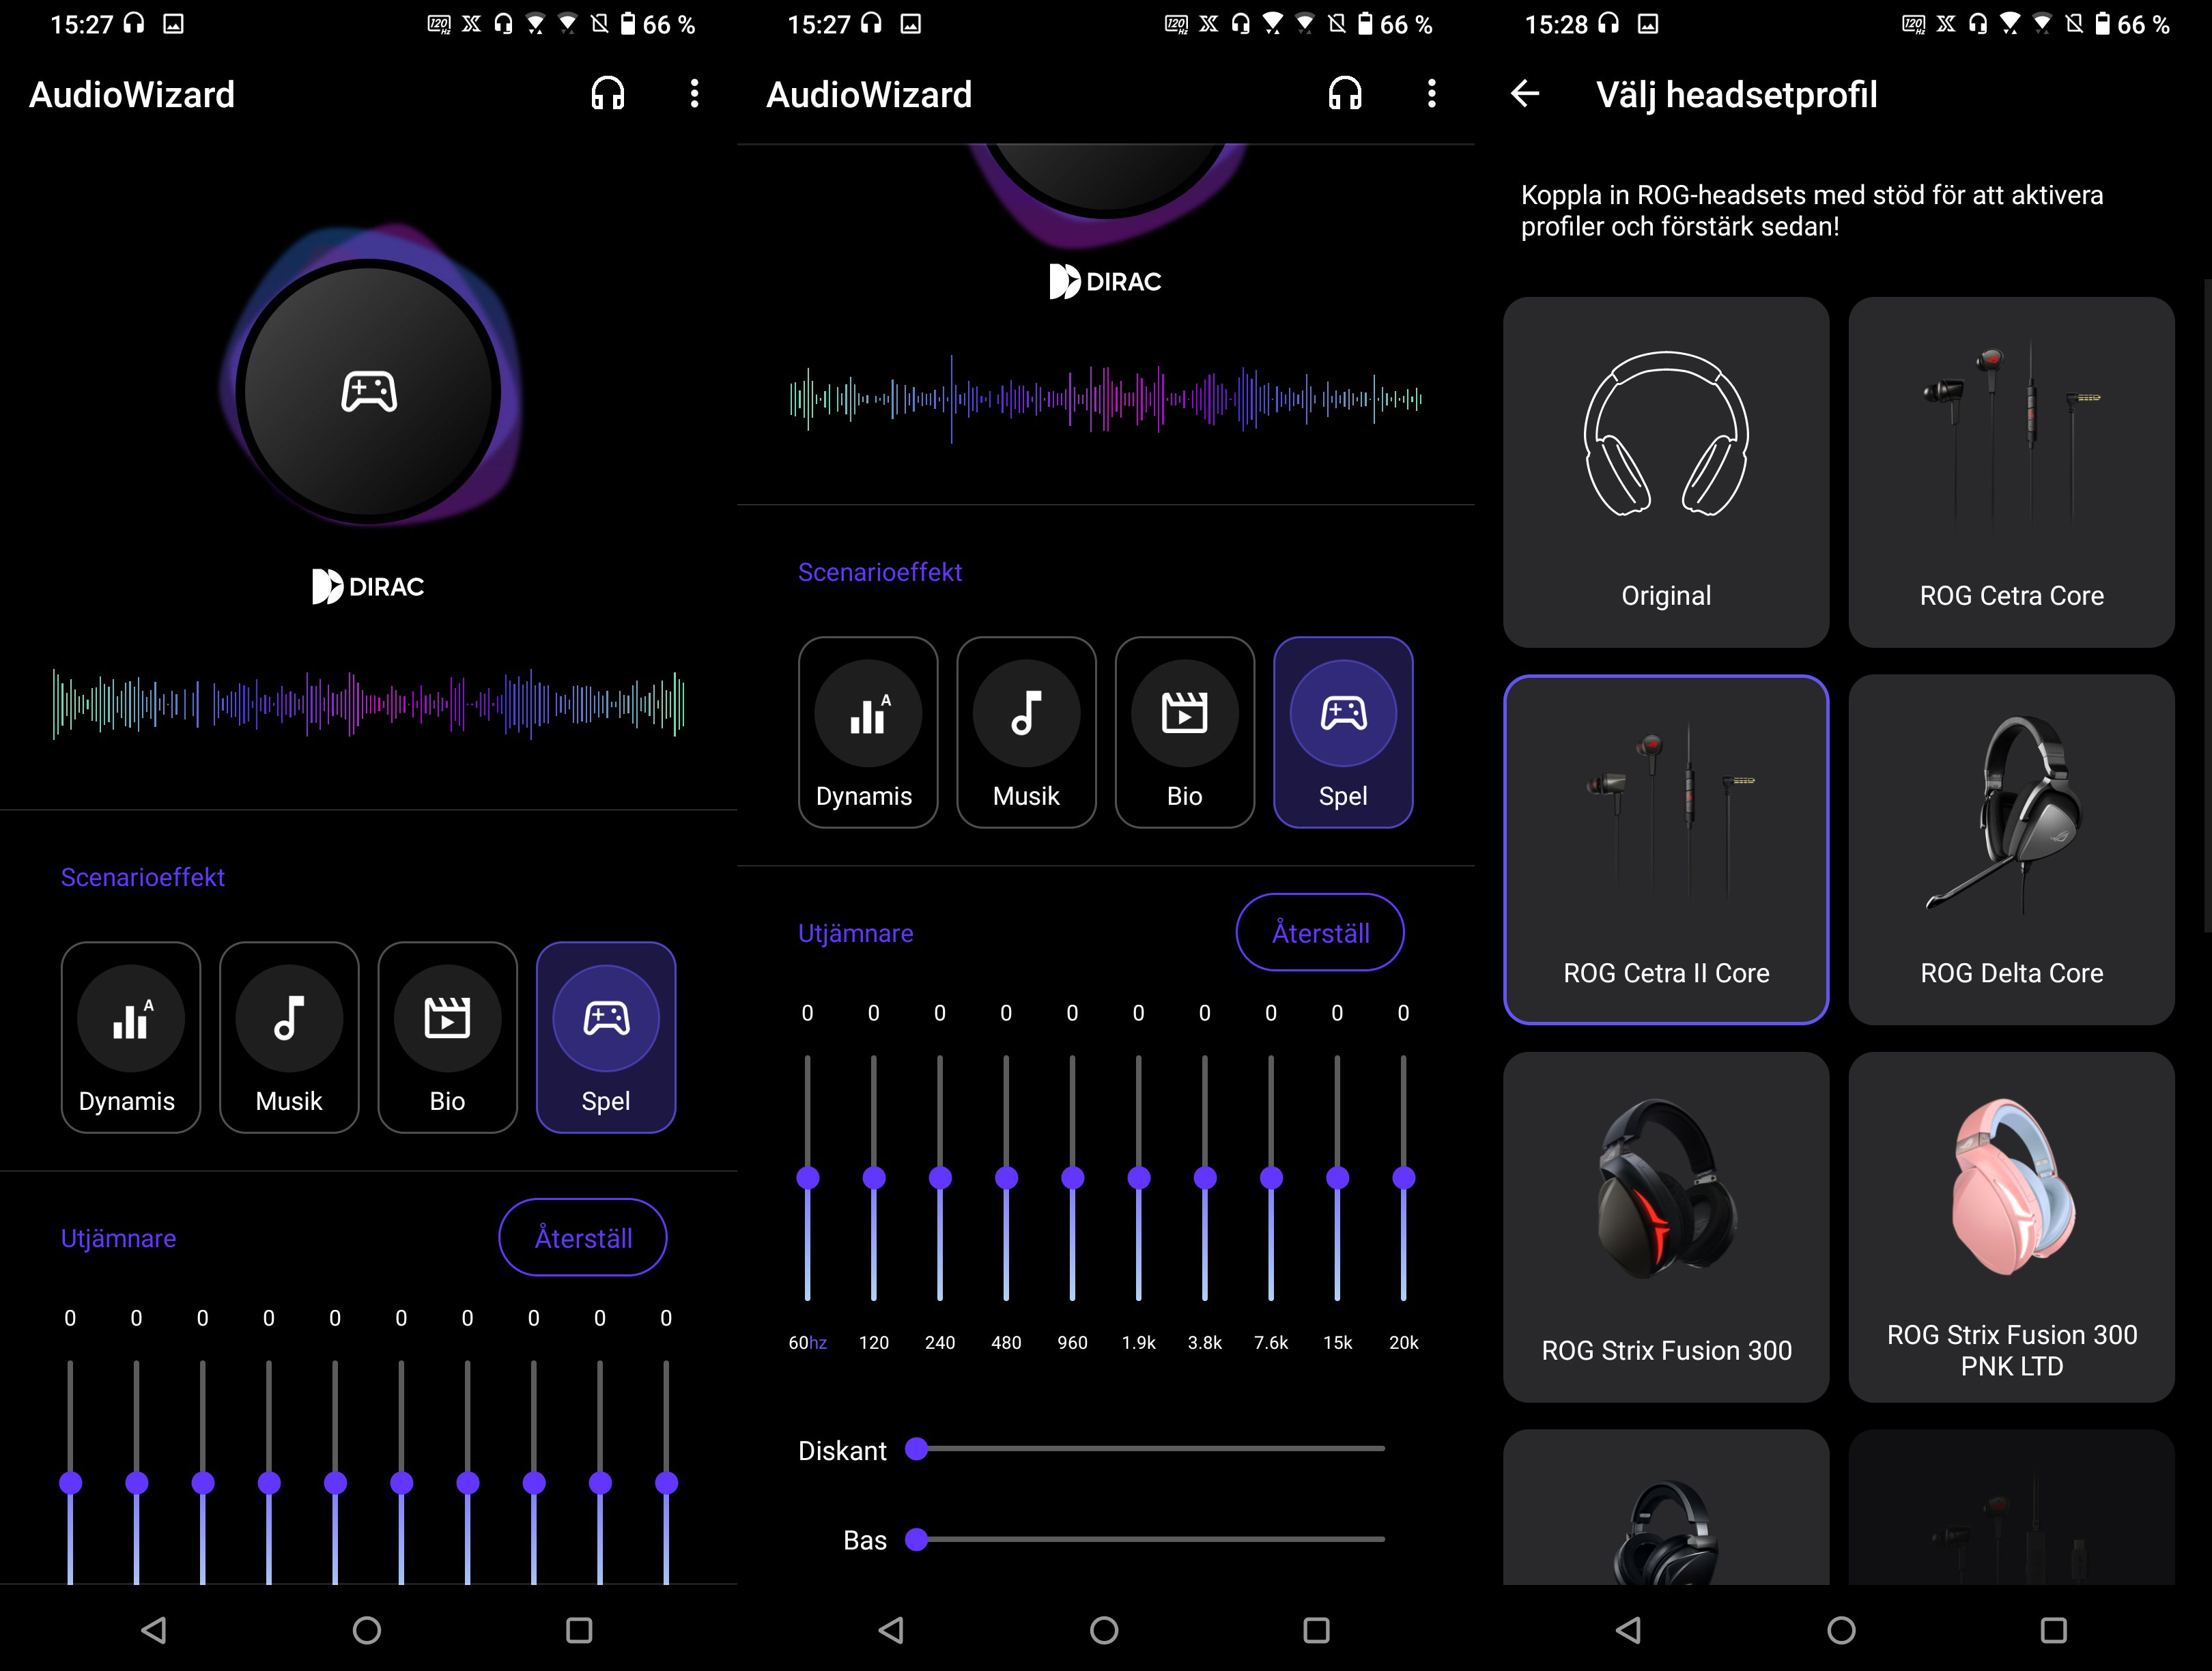Tap Android back button in left screen

[x=154, y=1630]
